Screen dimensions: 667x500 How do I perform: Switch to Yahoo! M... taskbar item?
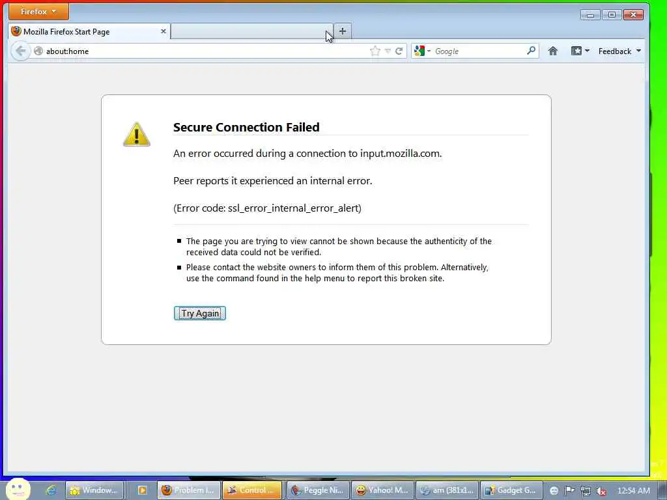coord(382,490)
